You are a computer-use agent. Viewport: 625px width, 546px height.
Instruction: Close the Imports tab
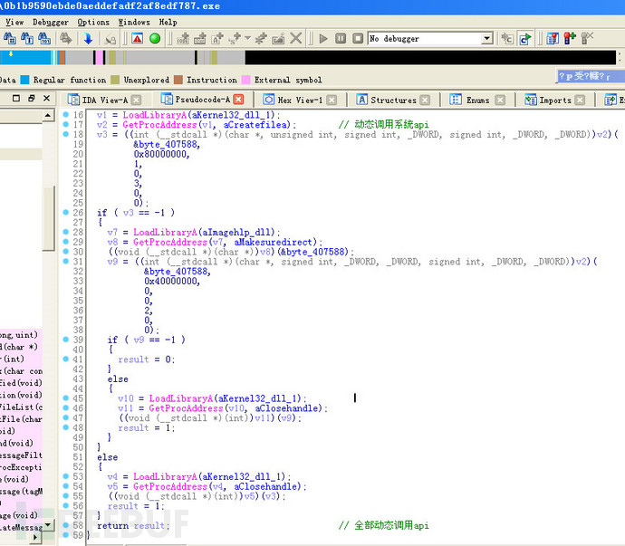pos(580,100)
